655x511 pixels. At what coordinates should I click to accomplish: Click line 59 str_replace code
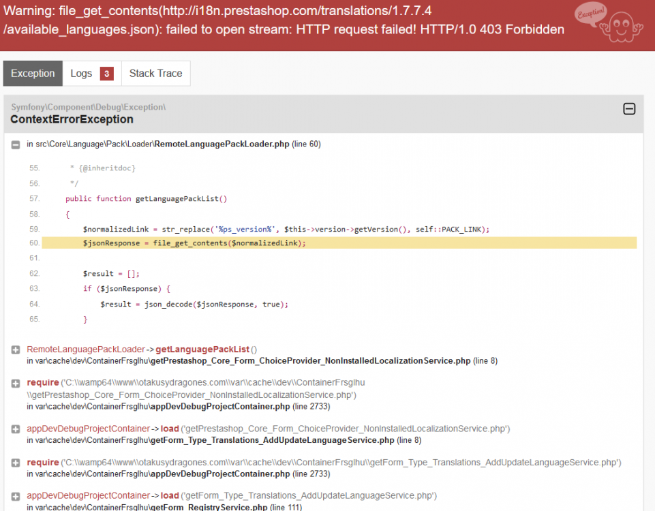click(286, 229)
